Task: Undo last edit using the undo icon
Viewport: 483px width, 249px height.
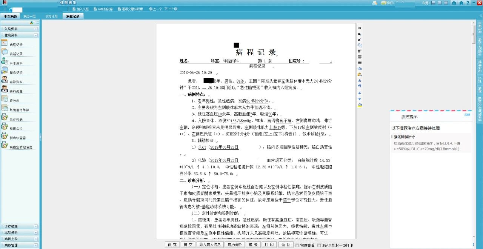Action: point(359,86)
